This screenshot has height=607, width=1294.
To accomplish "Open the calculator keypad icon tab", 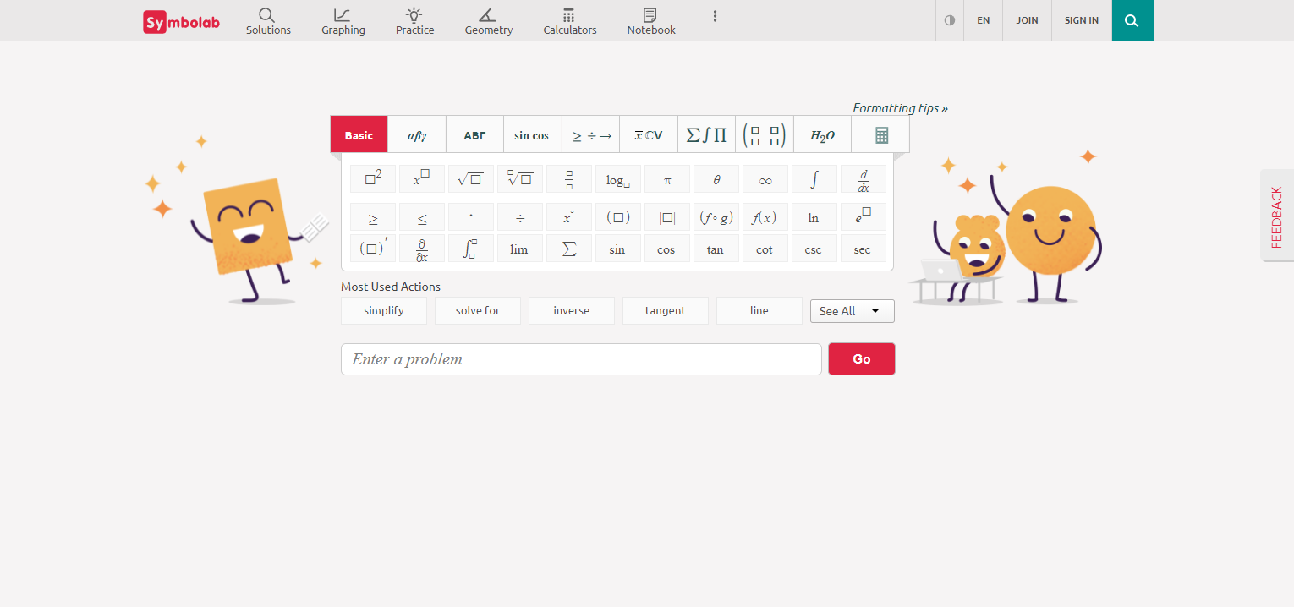I will click(881, 135).
